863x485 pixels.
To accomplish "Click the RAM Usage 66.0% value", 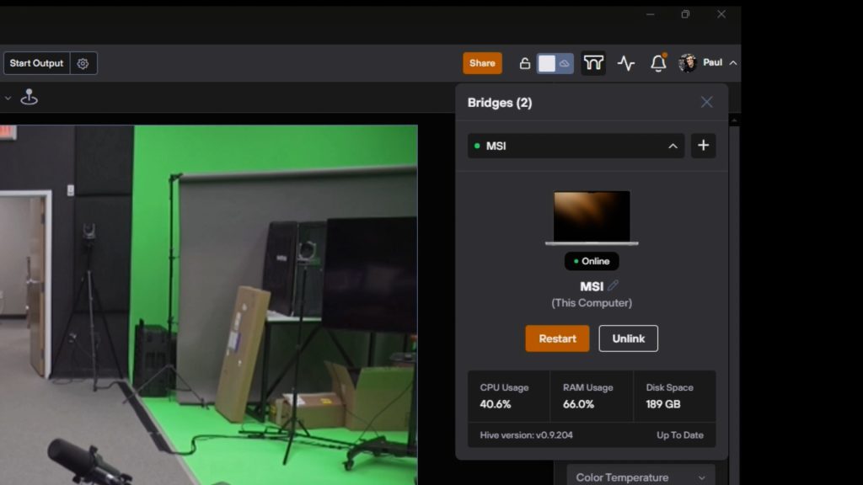I will (578, 404).
